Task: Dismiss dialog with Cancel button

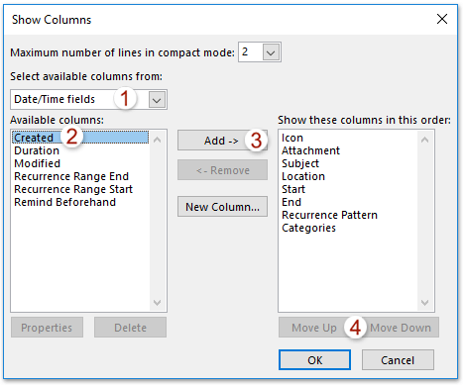Action: 398,360
